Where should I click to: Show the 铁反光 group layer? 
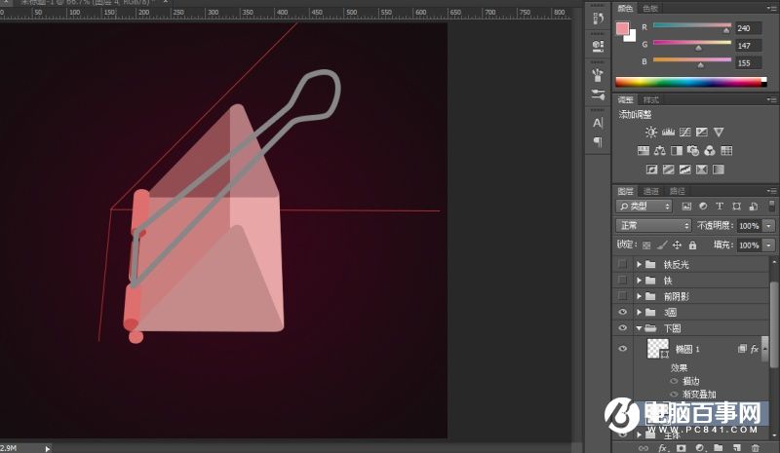tap(622, 264)
